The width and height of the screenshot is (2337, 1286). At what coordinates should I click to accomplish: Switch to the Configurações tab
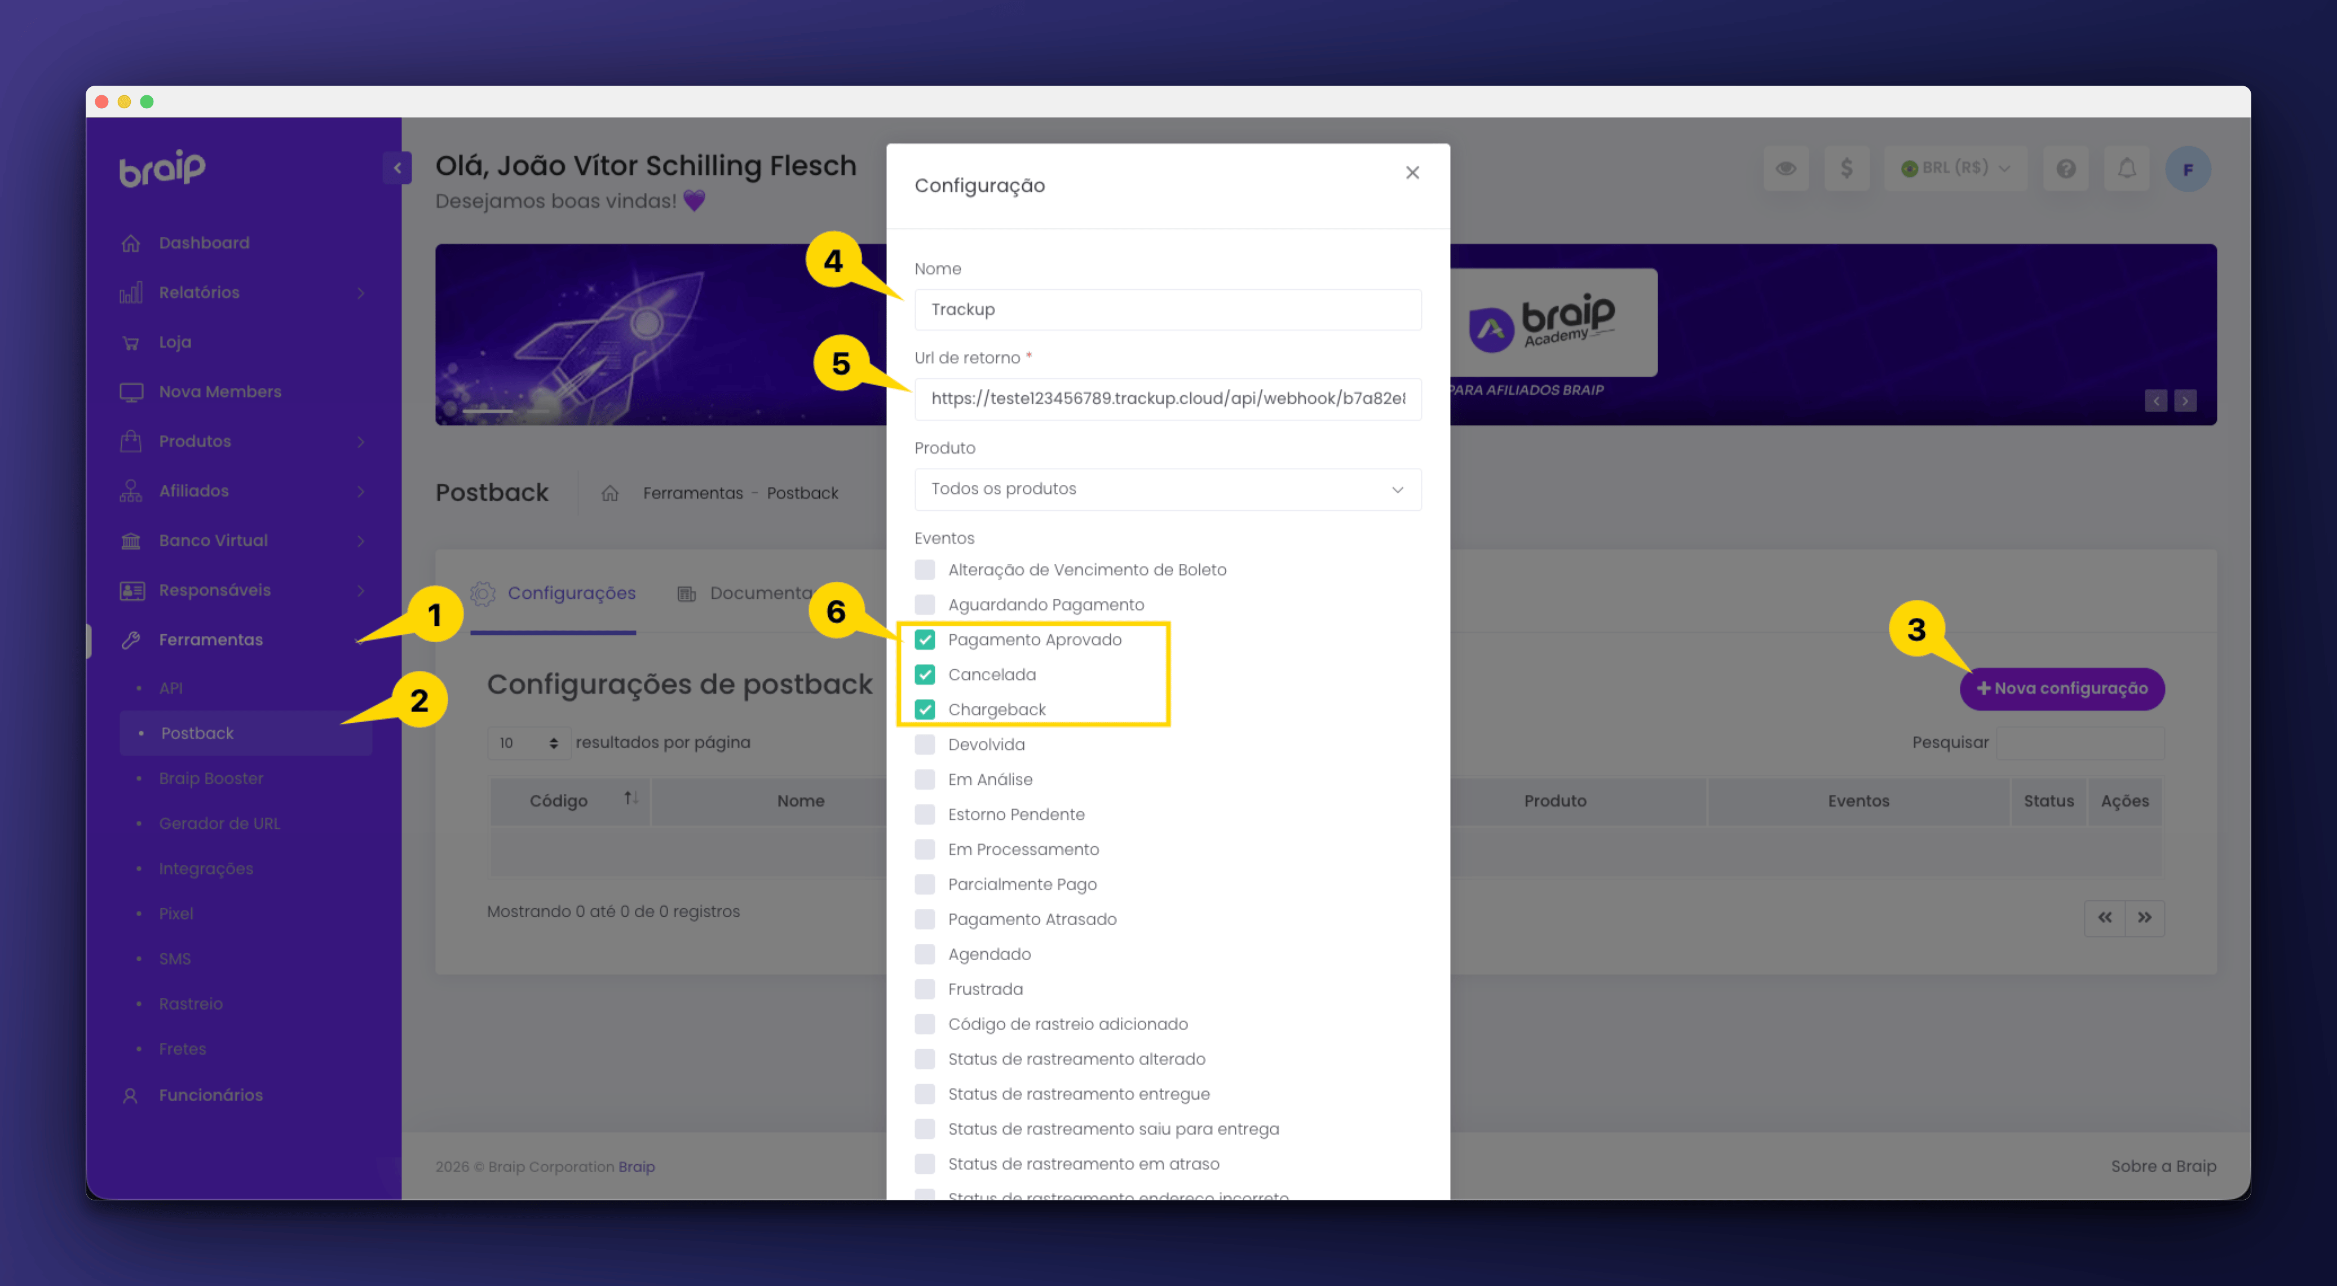pos(553,593)
